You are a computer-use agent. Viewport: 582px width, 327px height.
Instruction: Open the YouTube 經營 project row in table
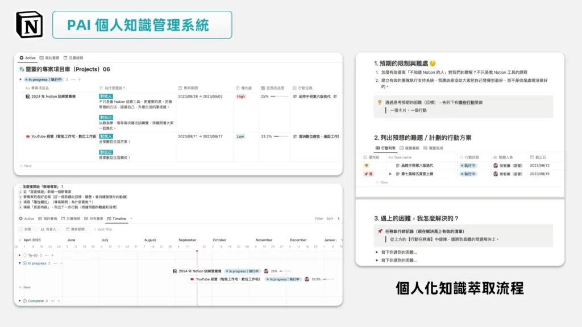pyautogui.click(x=64, y=136)
